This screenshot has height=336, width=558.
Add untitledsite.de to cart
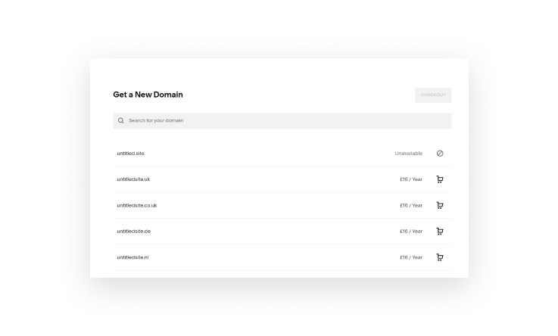(440, 231)
